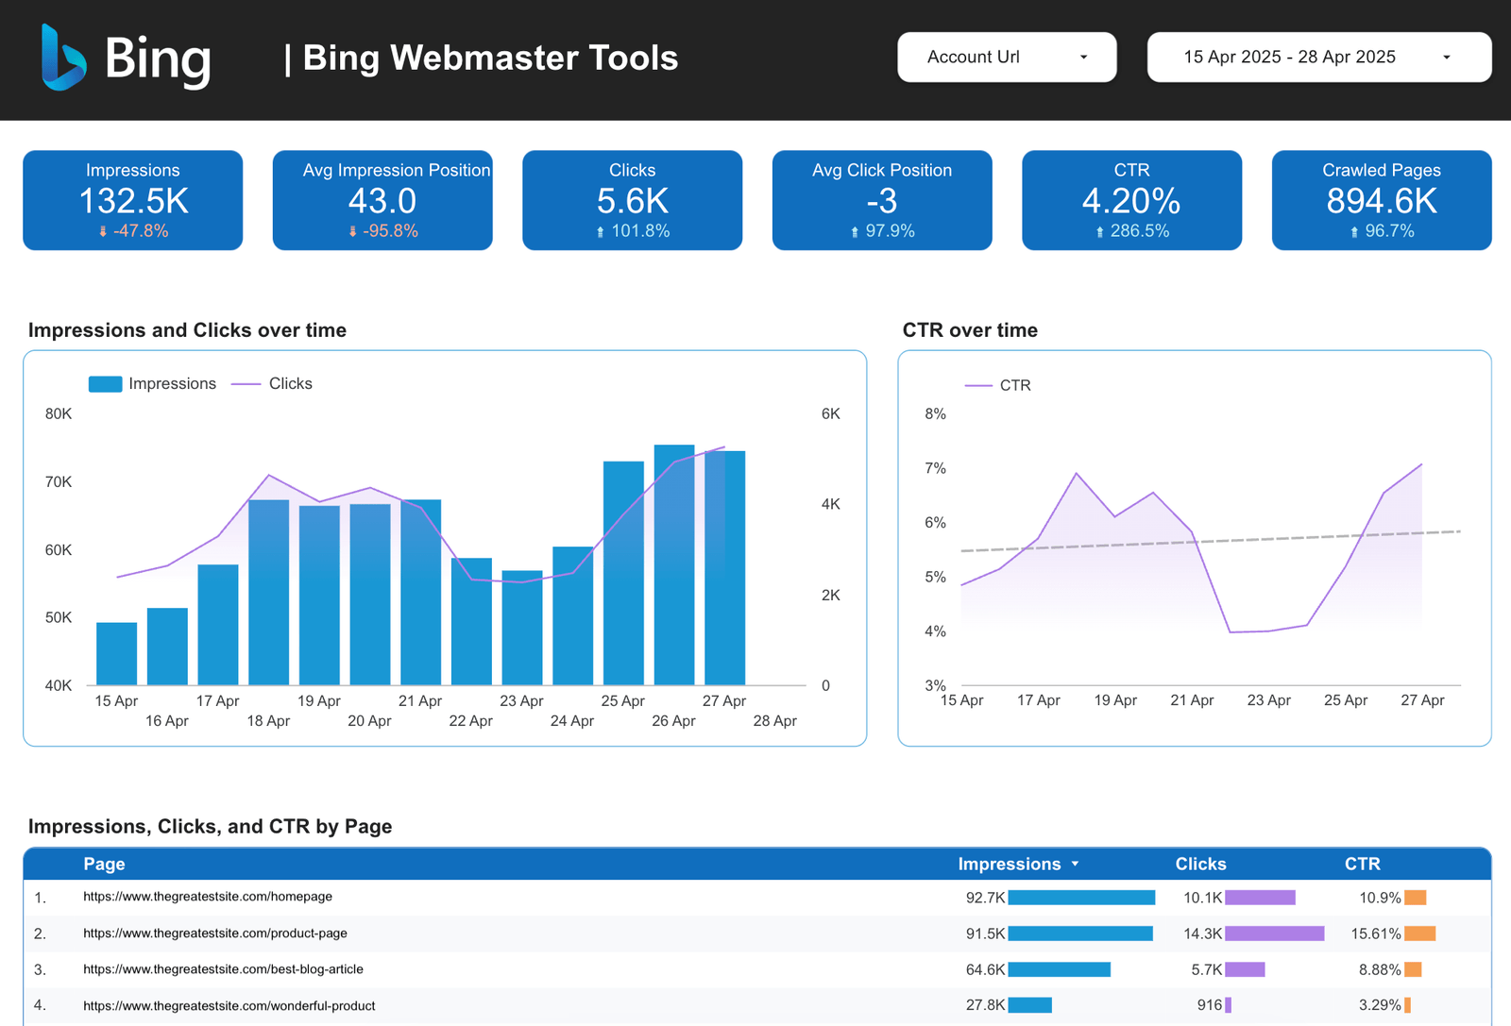Click the 14.3K clicks value
The image size is (1511, 1026).
pos(1203,933)
